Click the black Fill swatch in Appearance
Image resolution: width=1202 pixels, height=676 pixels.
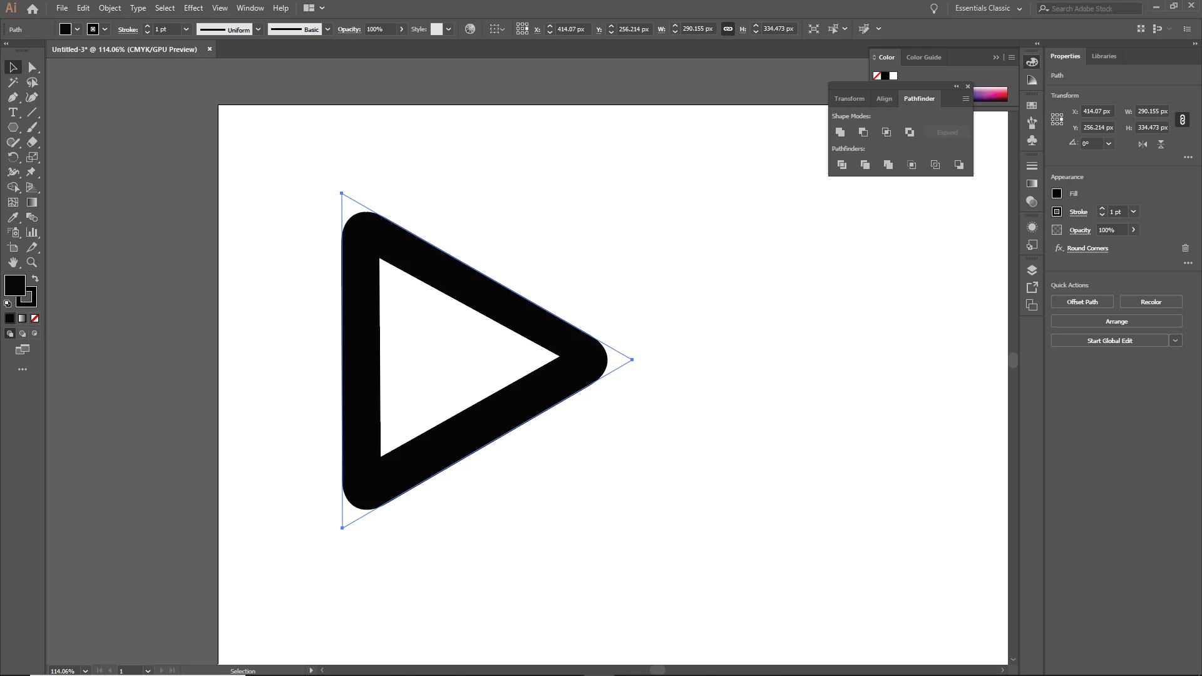(x=1057, y=194)
